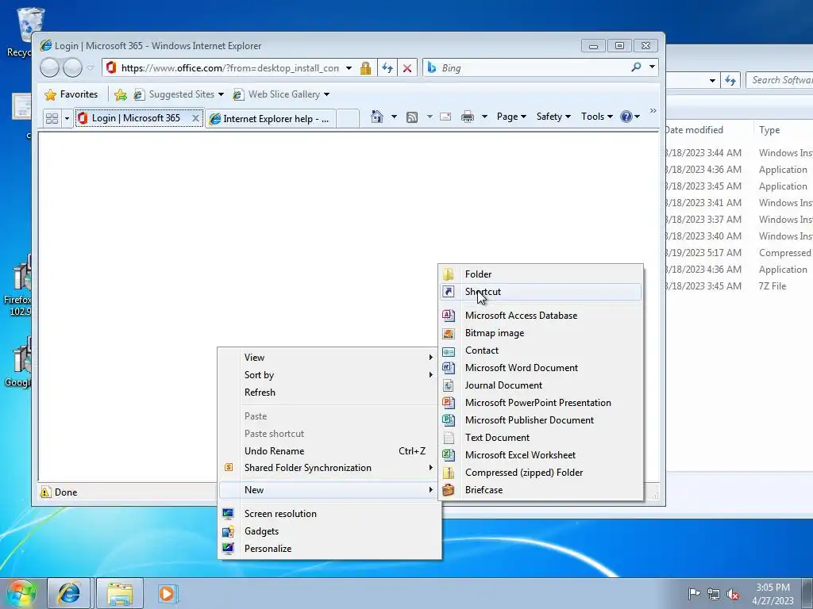
Task: Click the security lock icon in address bar
Action: 365,68
